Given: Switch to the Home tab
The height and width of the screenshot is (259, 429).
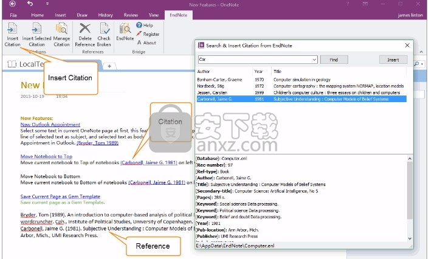Looking at the screenshot, I should coord(38,15).
